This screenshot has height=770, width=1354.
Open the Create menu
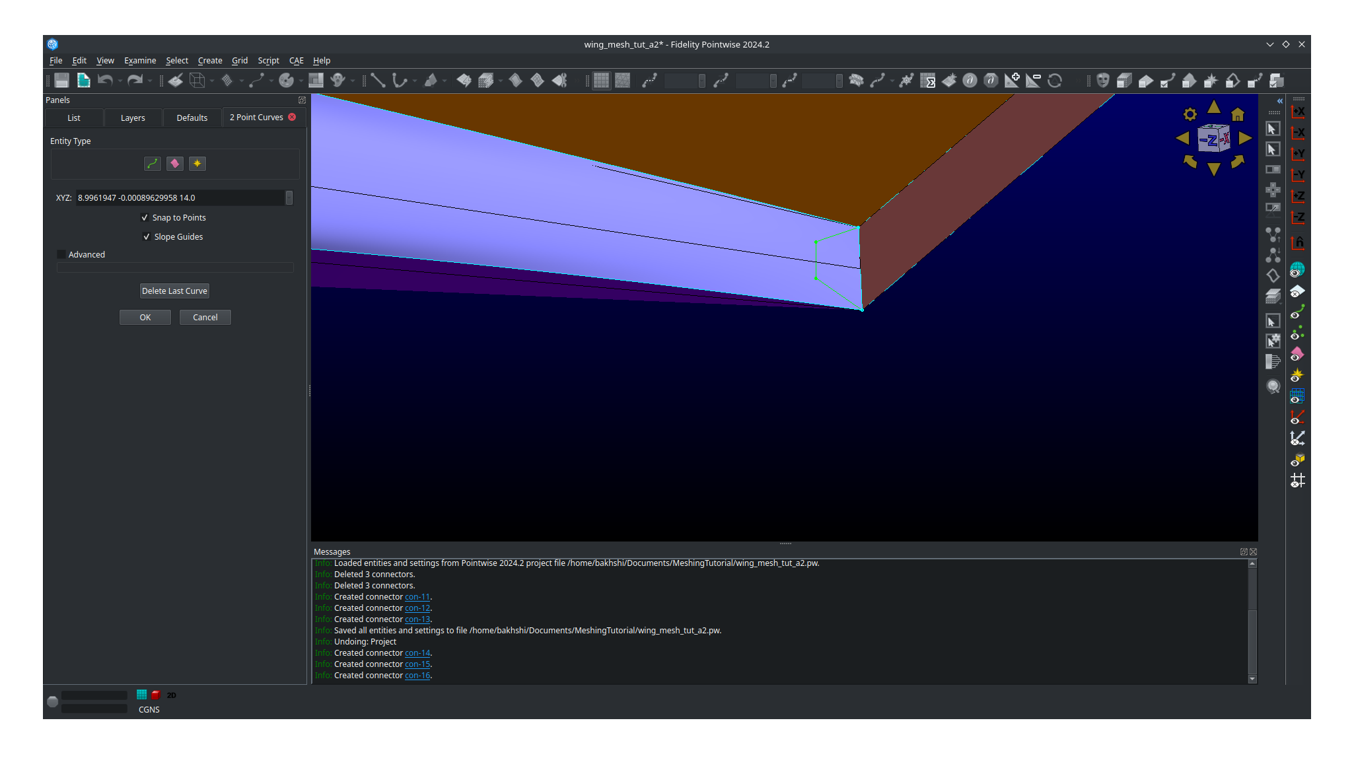tap(210, 60)
